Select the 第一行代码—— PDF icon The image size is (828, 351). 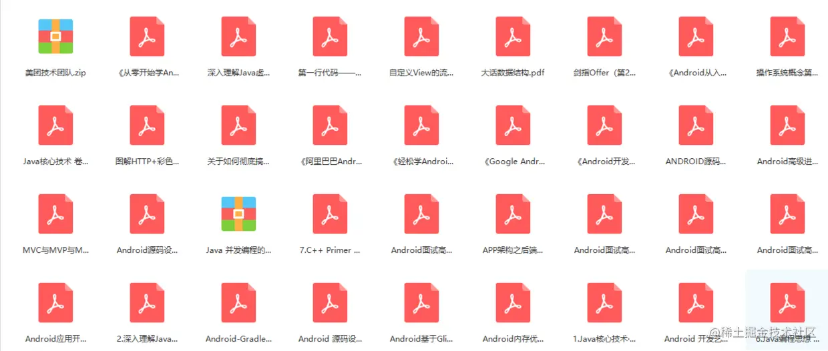(x=330, y=36)
